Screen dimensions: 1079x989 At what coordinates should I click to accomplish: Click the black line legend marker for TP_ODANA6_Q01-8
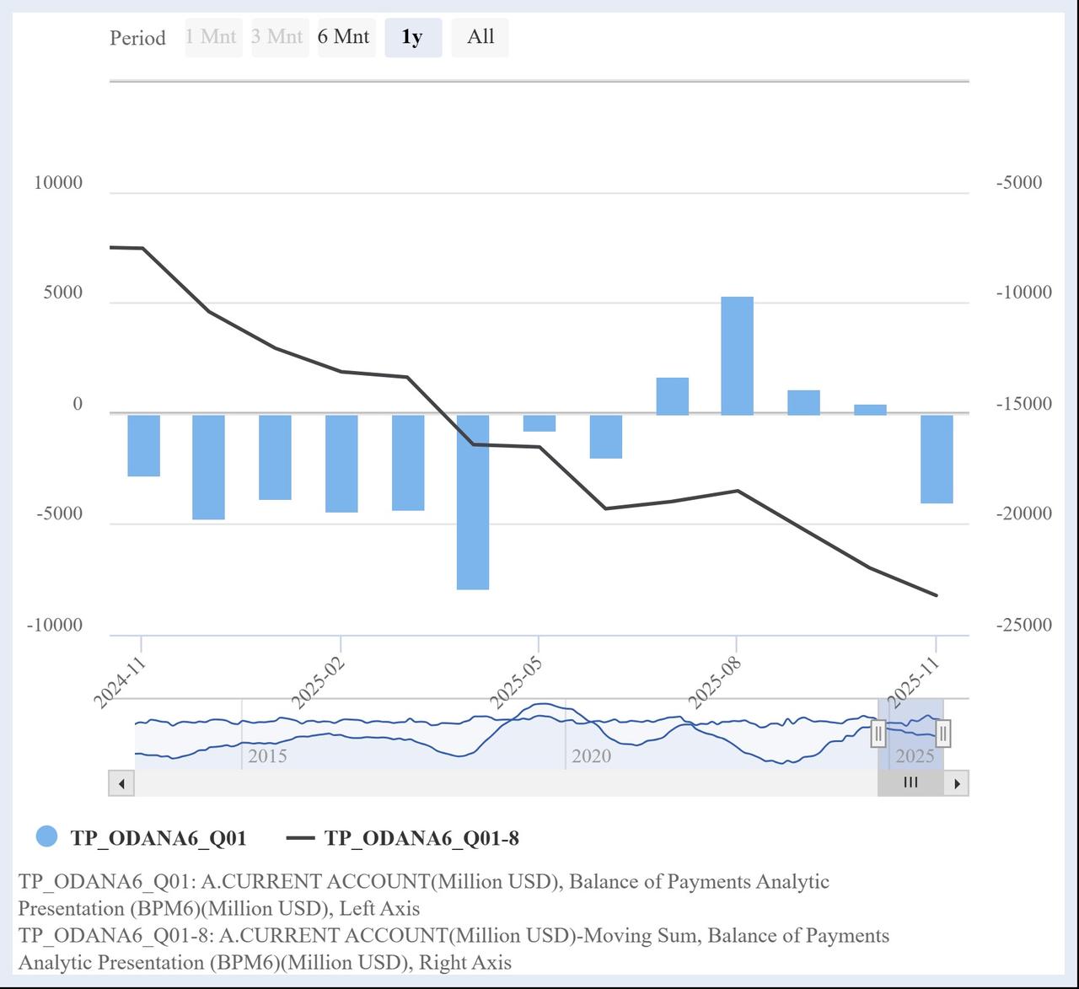coord(299,838)
